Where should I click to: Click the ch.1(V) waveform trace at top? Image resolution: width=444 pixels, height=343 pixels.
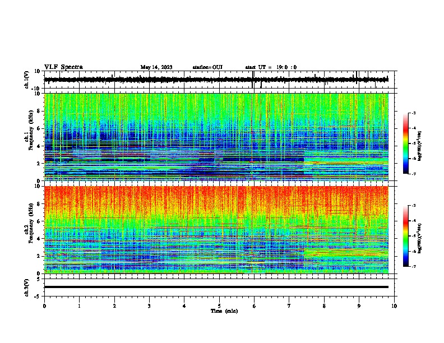pos(216,80)
